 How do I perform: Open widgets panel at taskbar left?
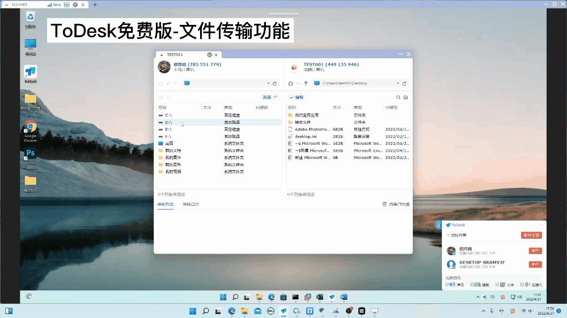(x=9, y=311)
